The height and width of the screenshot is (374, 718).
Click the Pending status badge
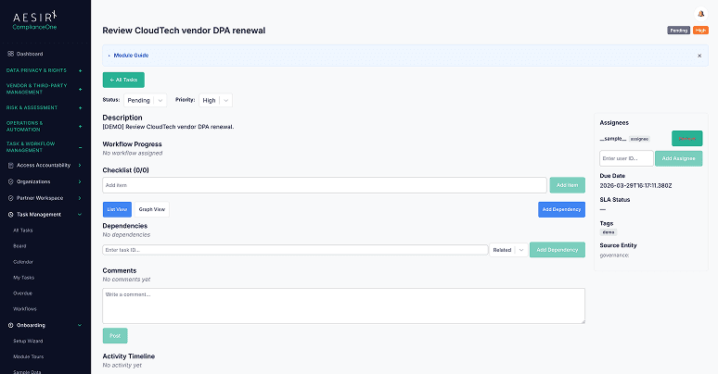point(679,31)
